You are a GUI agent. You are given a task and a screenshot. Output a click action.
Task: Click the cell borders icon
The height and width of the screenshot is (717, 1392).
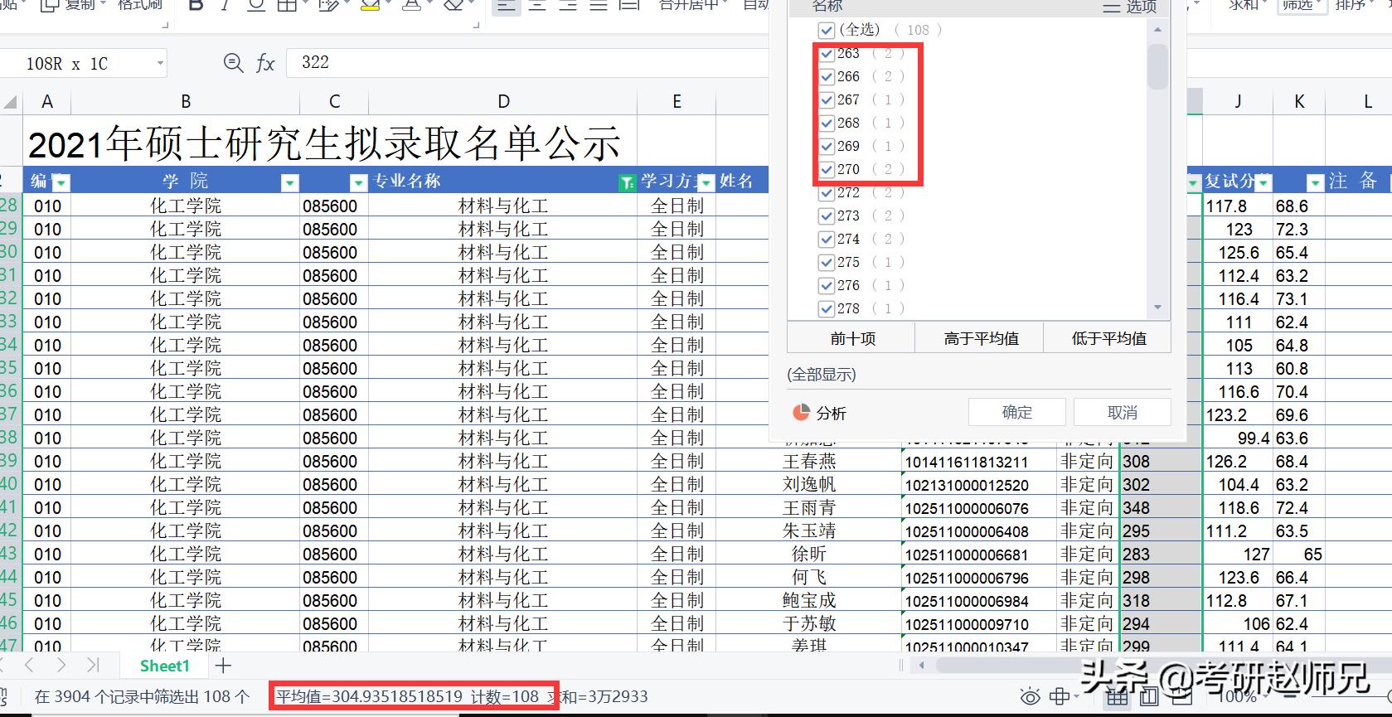click(x=287, y=5)
